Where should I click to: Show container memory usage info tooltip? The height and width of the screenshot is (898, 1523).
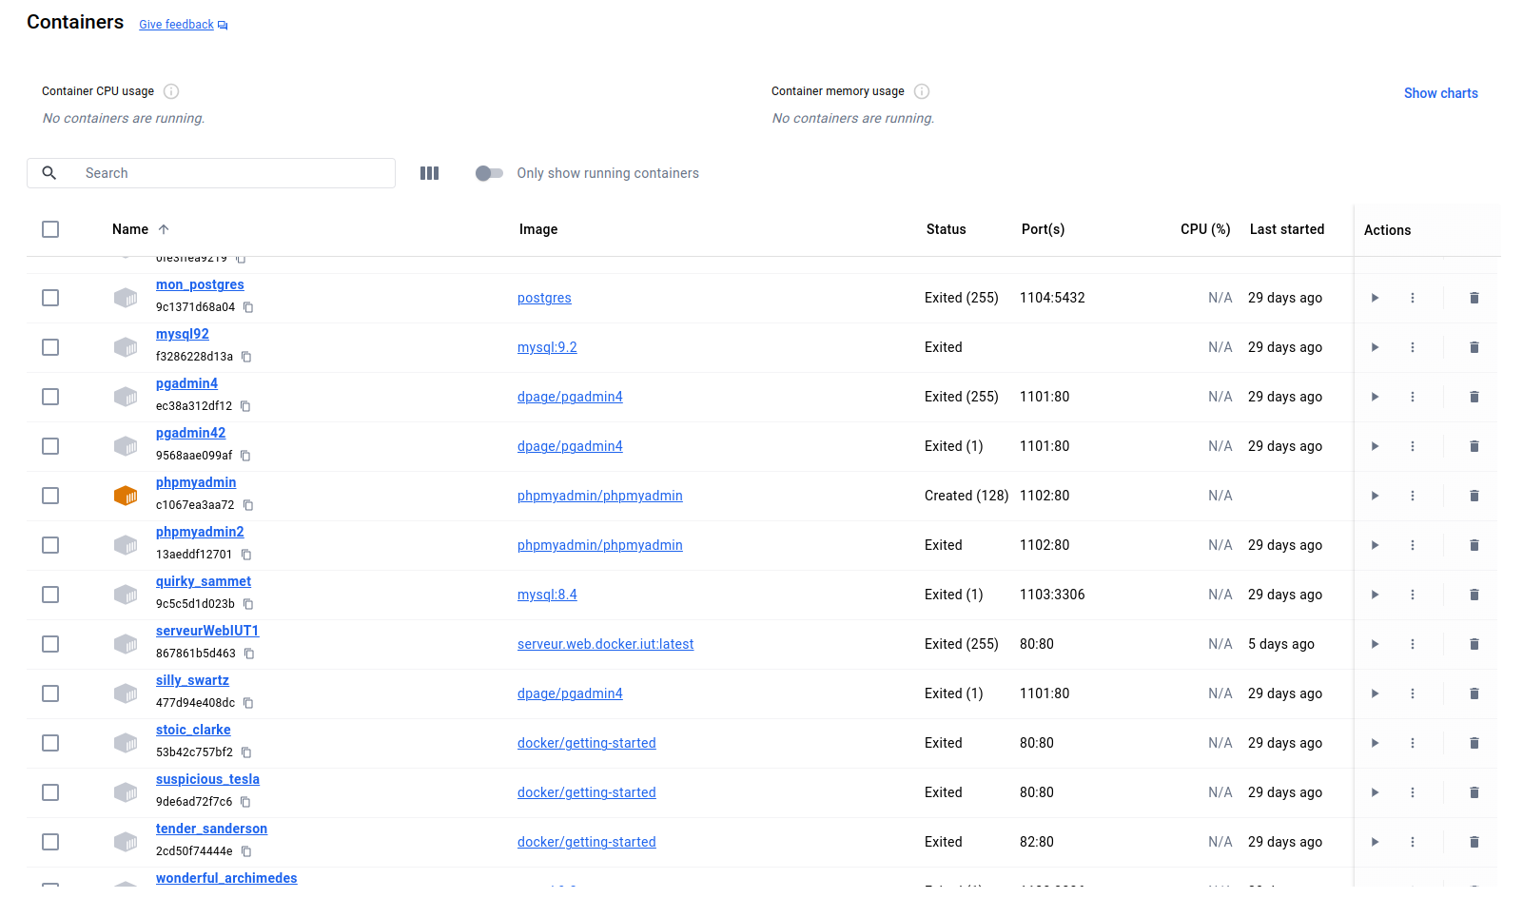pos(922,91)
